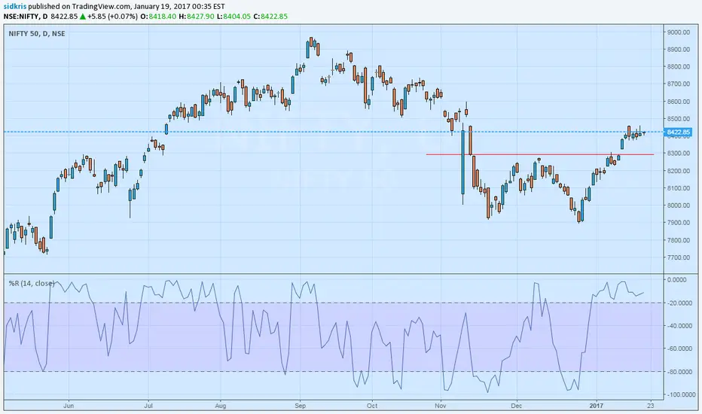Click the Dec label on time axis
702x414 pixels.
(517, 406)
